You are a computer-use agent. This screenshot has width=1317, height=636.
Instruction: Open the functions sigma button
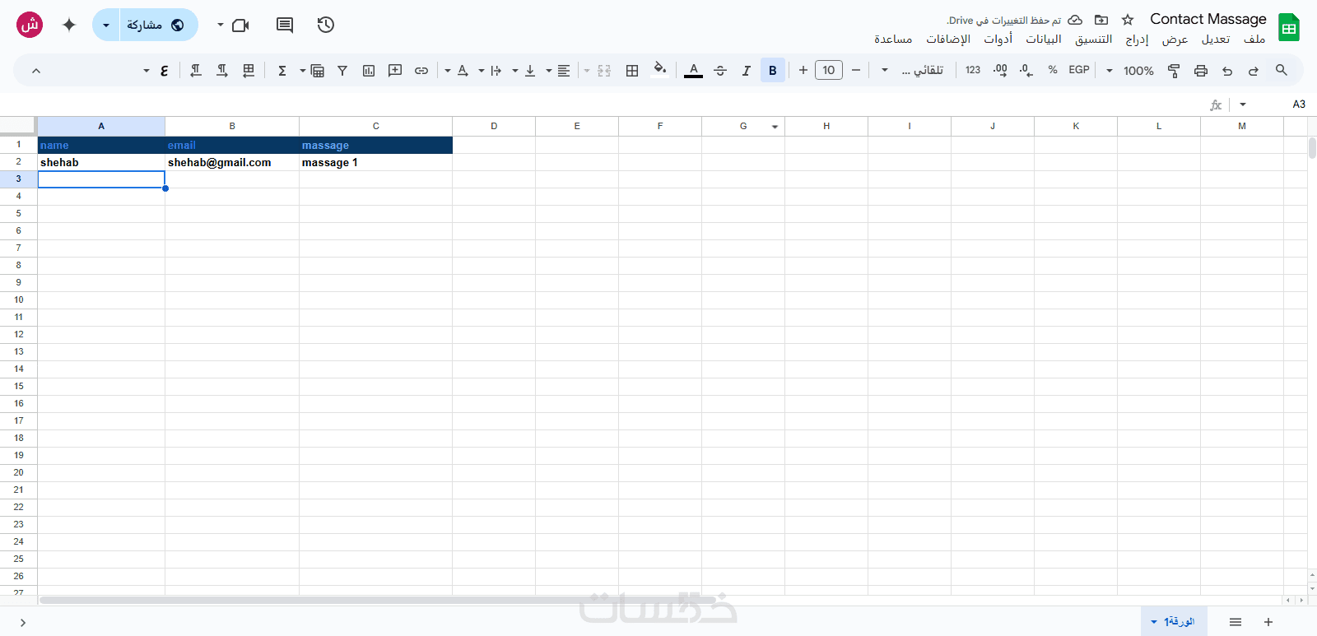(x=282, y=71)
